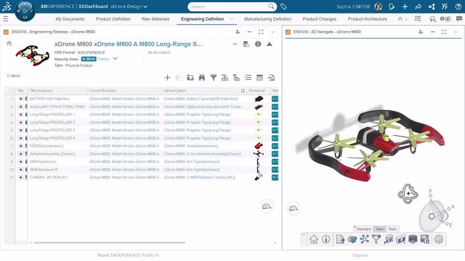Click the tag icon beside the search bar
Image resolution: width=465 pixels, height=261 pixels.
[283, 6]
